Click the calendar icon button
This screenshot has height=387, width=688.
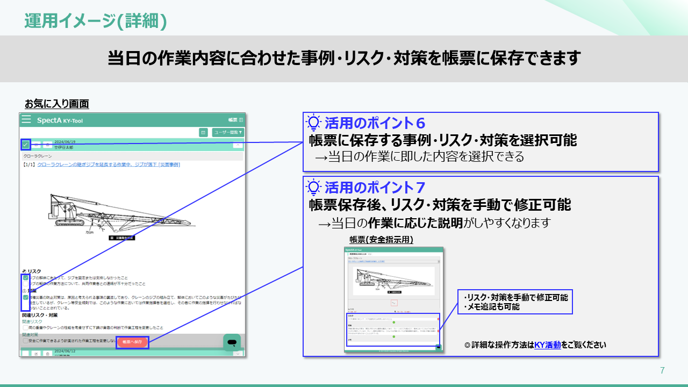203,132
